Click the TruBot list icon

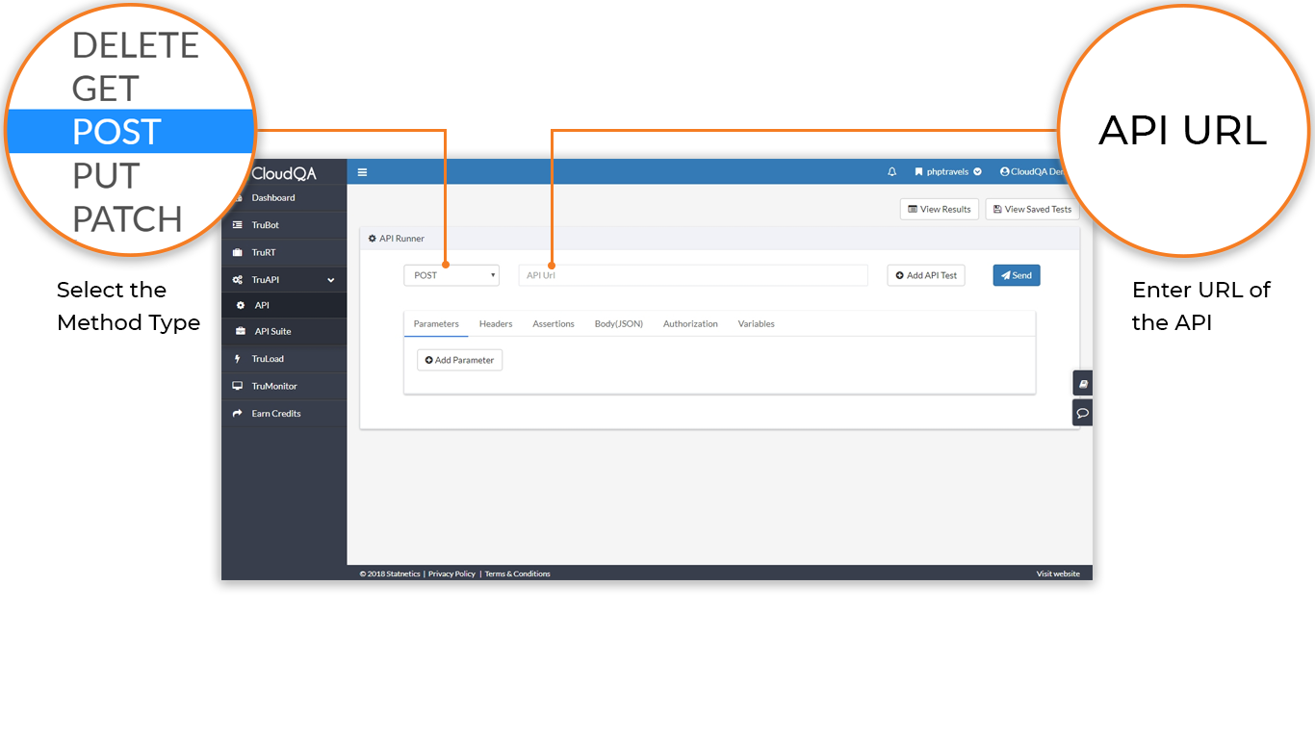pos(237,224)
